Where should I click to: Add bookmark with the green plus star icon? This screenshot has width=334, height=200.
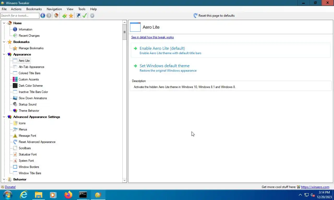65,16
